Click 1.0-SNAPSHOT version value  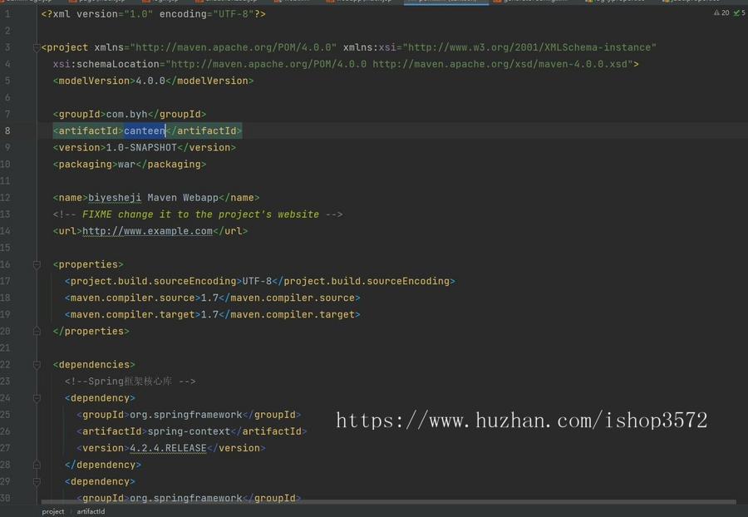click(141, 147)
